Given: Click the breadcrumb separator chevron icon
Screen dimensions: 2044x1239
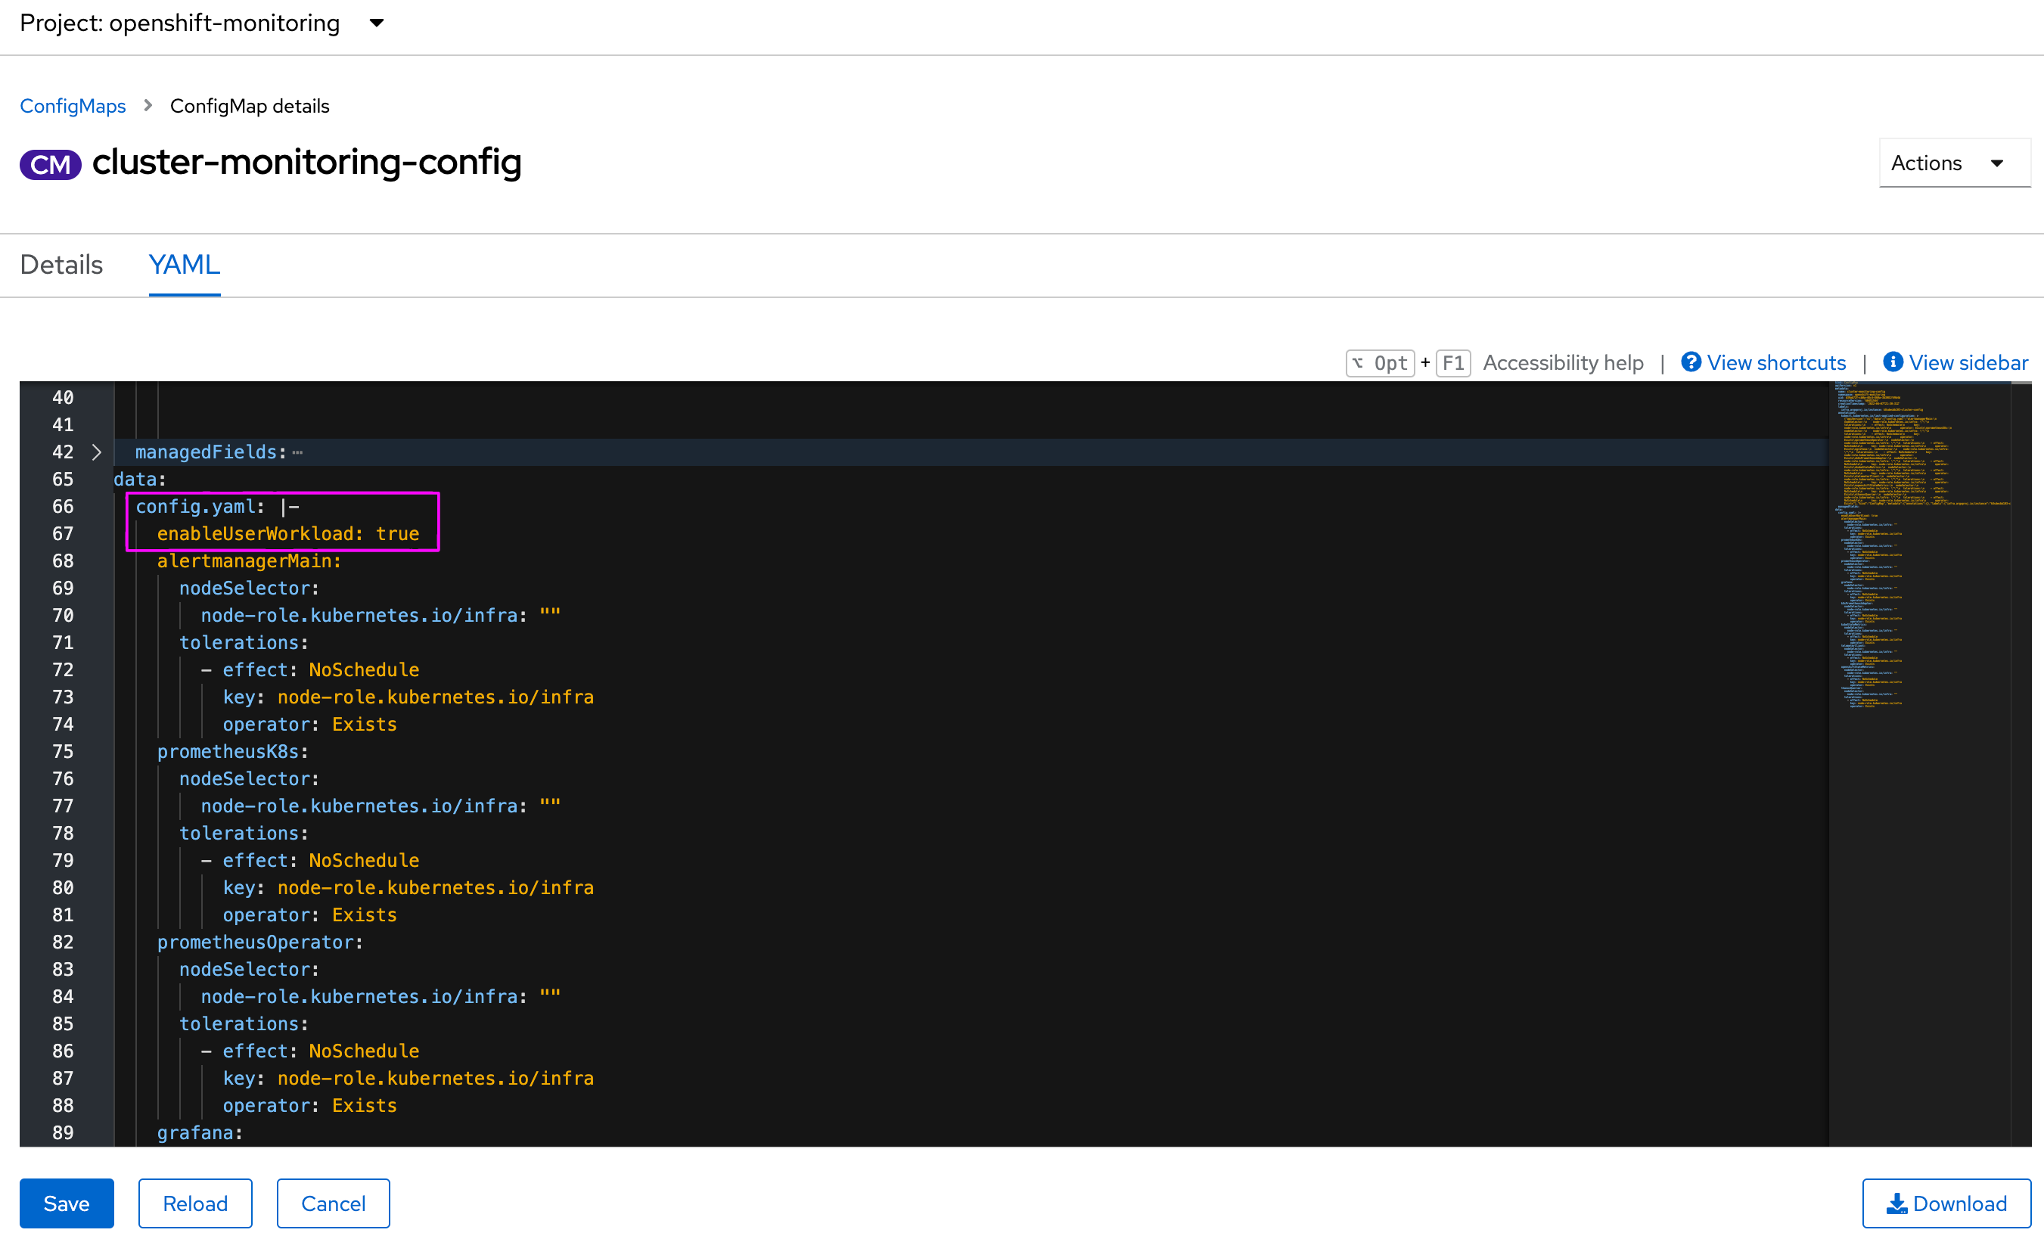Looking at the screenshot, I should tap(148, 105).
